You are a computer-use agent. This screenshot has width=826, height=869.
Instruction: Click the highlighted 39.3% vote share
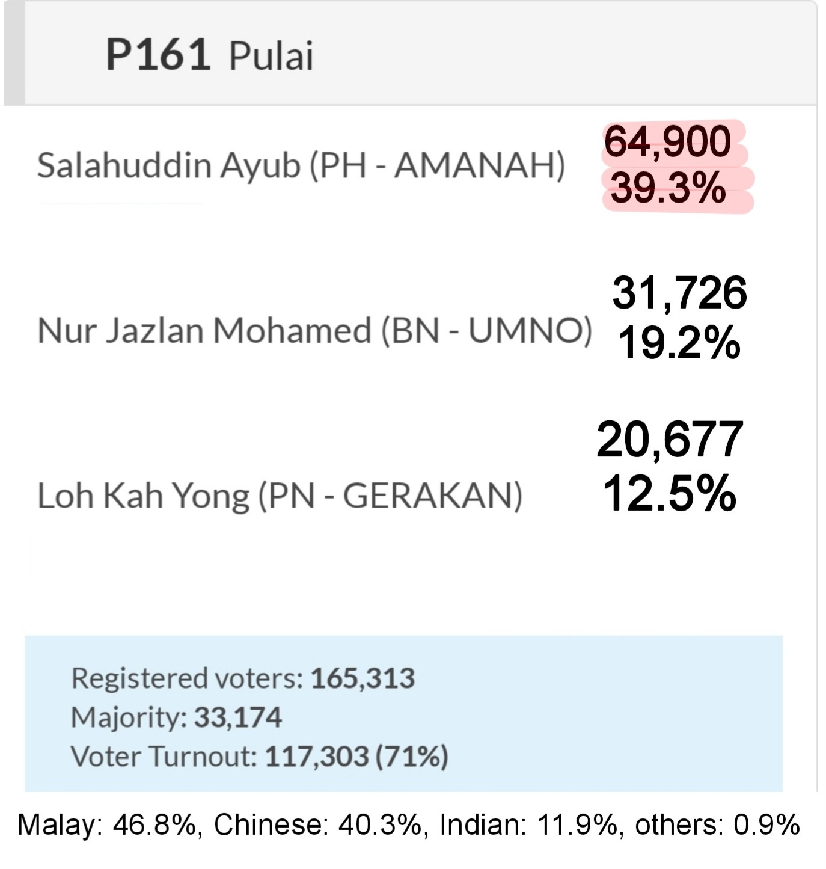(x=668, y=188)
